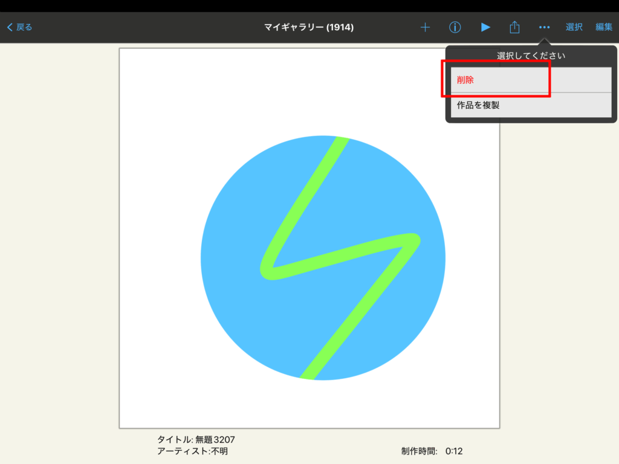Tap the タイトル: 無題3207 label
619x464 pixels.
pos(196,439)
